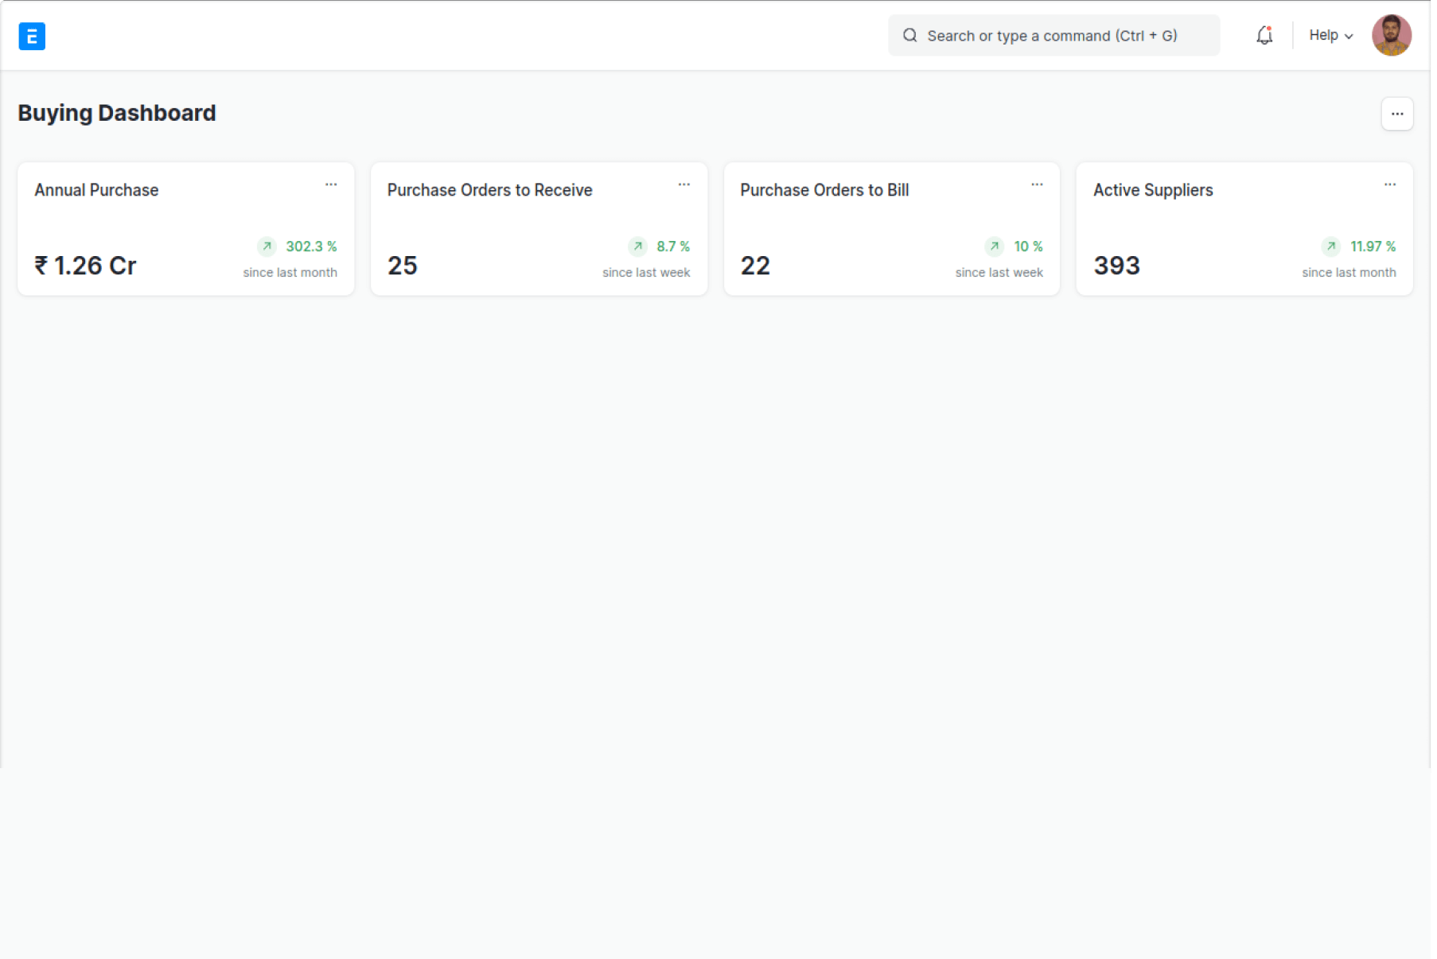
Task: Click the 302.3 % change figure
Action: click(313, 247)
